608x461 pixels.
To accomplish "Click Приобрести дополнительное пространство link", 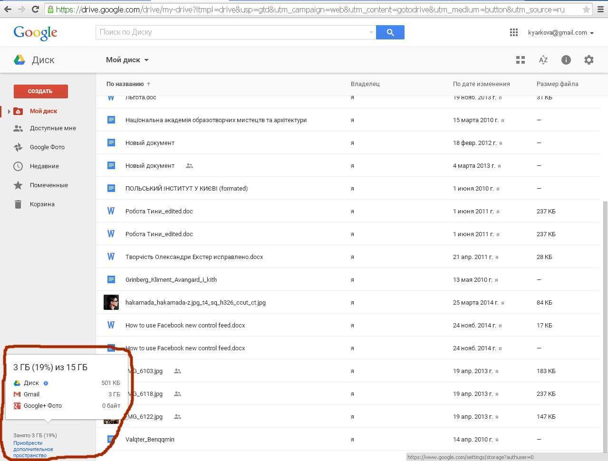I will click(x=33, y=449).
